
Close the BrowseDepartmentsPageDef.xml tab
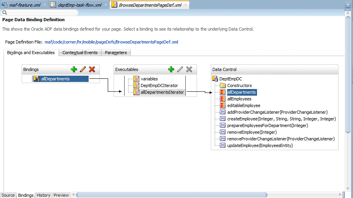coord(186,4)
